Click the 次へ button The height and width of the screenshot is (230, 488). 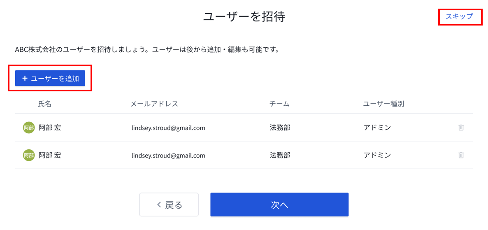click(279, 204)
